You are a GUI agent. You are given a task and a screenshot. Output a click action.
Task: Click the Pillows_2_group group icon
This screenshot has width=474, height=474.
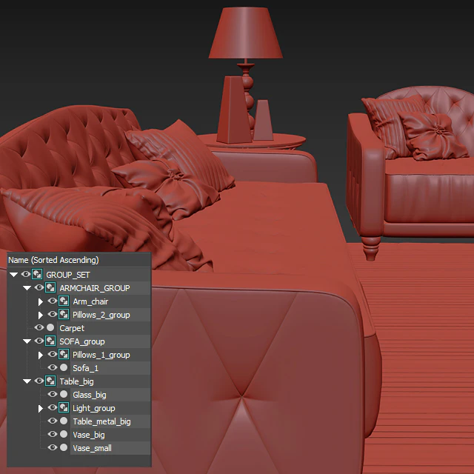click(x=64, y=314)
